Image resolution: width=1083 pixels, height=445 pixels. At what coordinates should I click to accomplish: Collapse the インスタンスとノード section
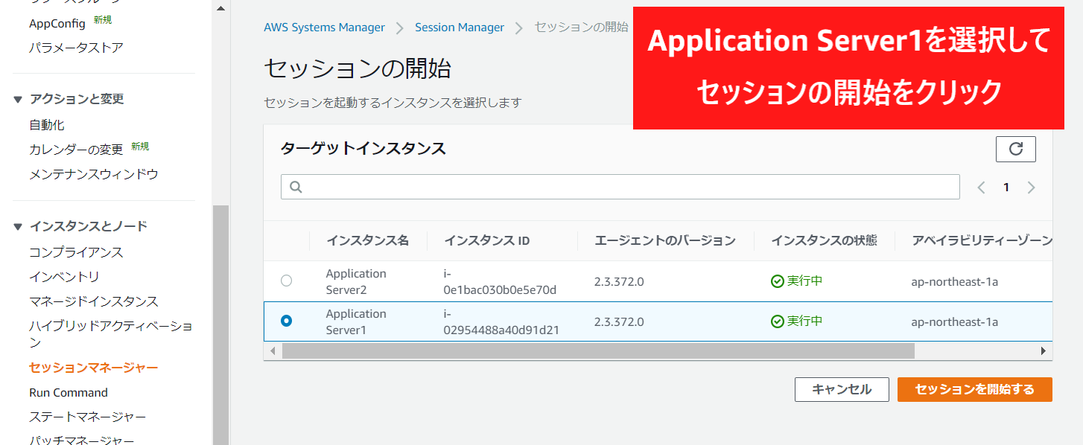pos(19,226)
